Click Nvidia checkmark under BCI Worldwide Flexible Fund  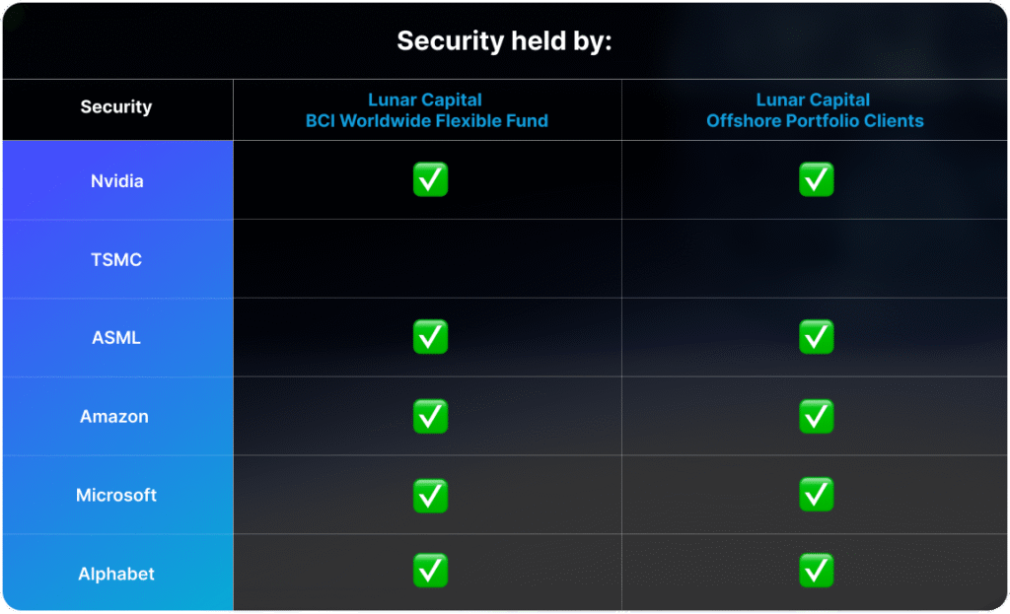[x=430, y=179]
